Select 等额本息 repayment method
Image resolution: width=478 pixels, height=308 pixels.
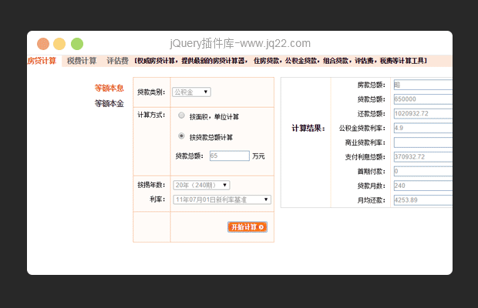(109, 88)
